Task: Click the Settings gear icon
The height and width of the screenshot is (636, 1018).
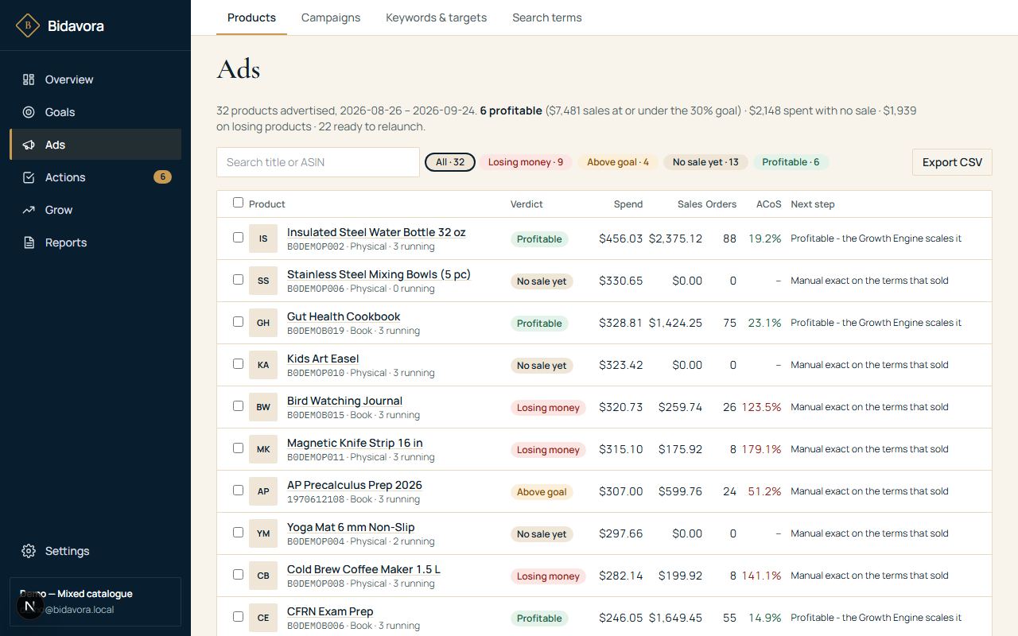Action: (29, 551)
